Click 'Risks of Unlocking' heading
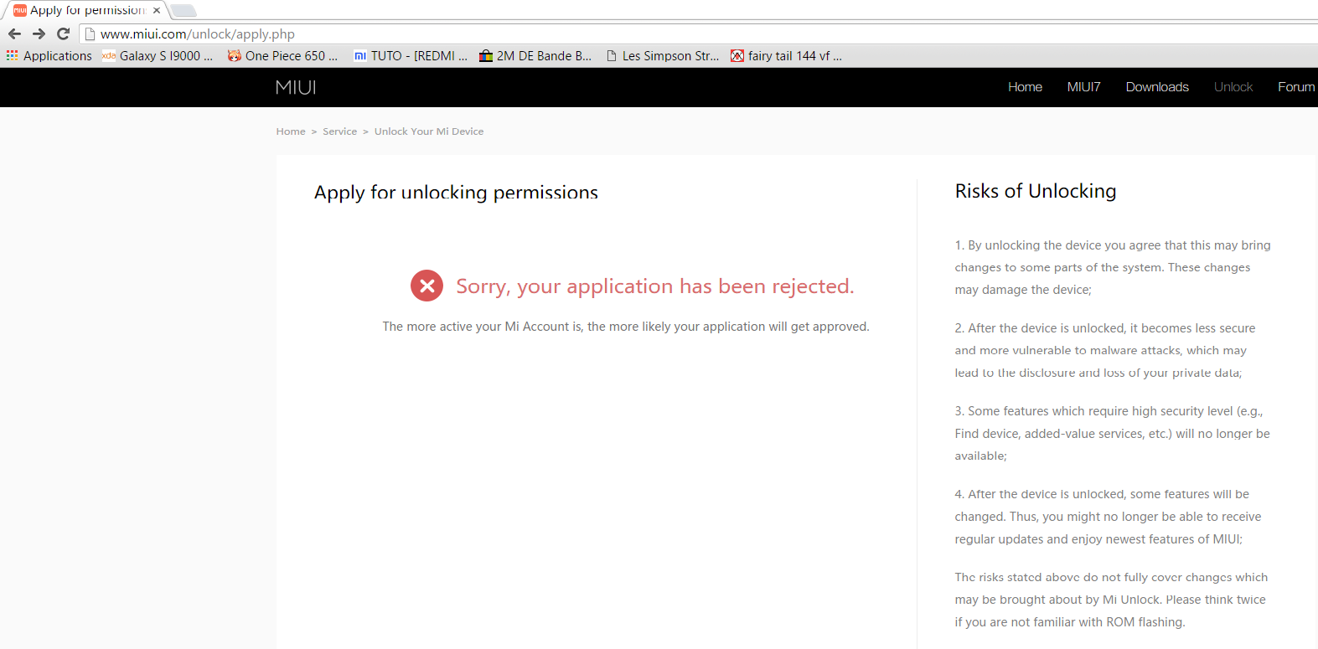 [1036, 191]
